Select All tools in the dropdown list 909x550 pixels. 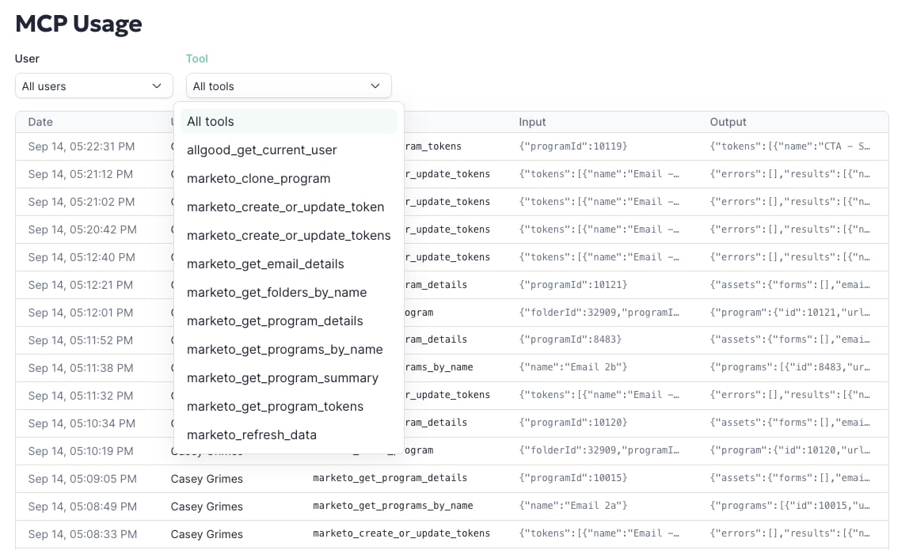pyautogui.click(x=289, y=121)
